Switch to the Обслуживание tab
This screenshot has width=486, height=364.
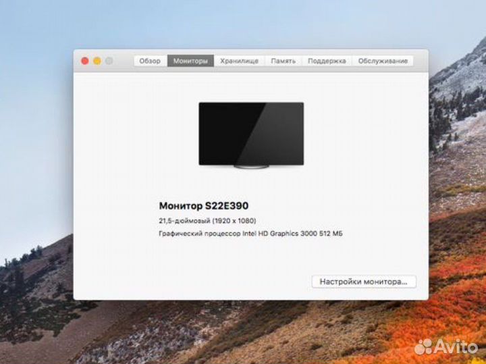click(383, 61)
